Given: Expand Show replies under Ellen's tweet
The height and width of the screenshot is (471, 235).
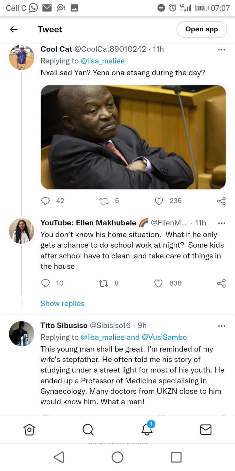Looking at the screenshot, I should (62, 304).
